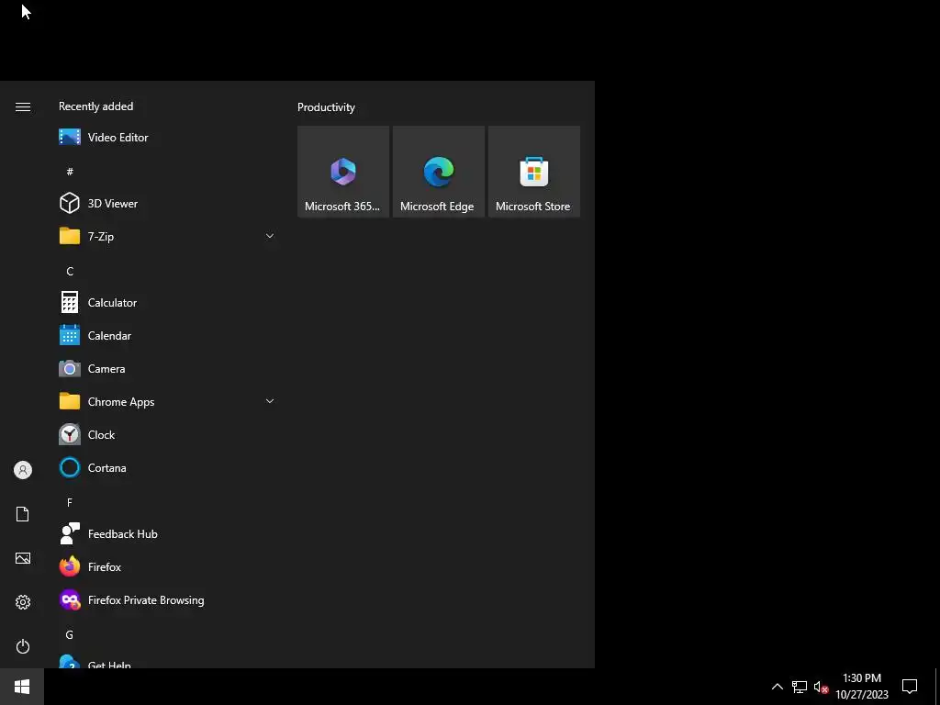Open the Feedback Hub icon

pos(70,533)
